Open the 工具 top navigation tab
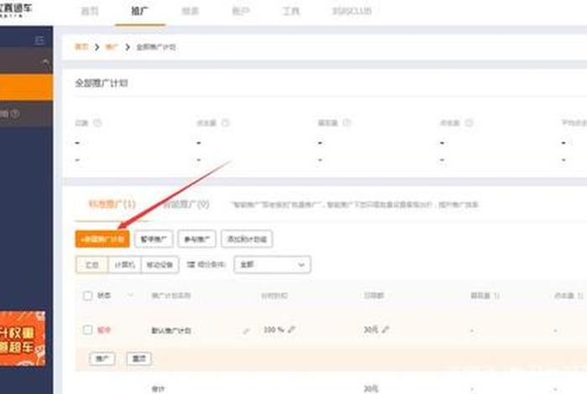This screenshot has height=394, width=587. pyautogui.click(x=291, y=11)
